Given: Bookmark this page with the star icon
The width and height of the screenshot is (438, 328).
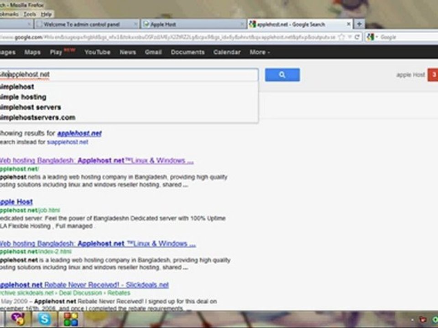Looking at the screenshot, I should (x=341, y=37).
